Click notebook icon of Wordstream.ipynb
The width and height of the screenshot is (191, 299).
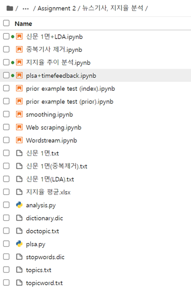19,140
